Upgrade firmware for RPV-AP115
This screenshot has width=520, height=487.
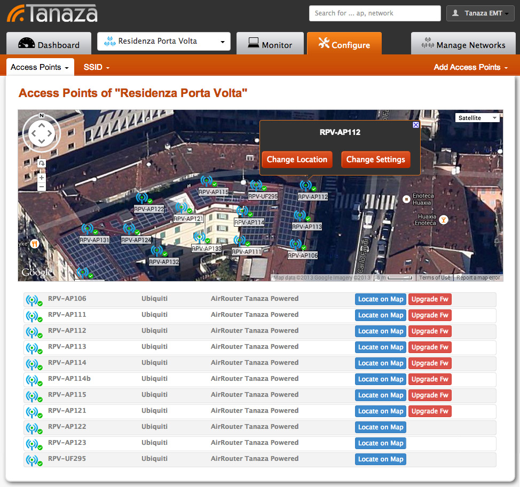[x=430, y=395]
